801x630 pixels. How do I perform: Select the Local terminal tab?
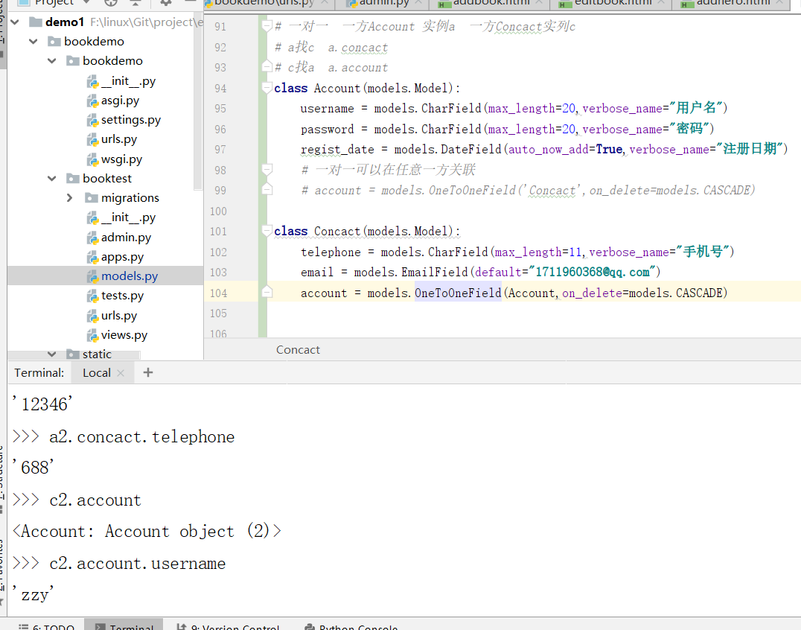click(x=97, y=373)
